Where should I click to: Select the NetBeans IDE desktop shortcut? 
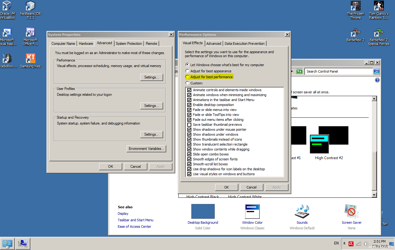click(30, 6)
